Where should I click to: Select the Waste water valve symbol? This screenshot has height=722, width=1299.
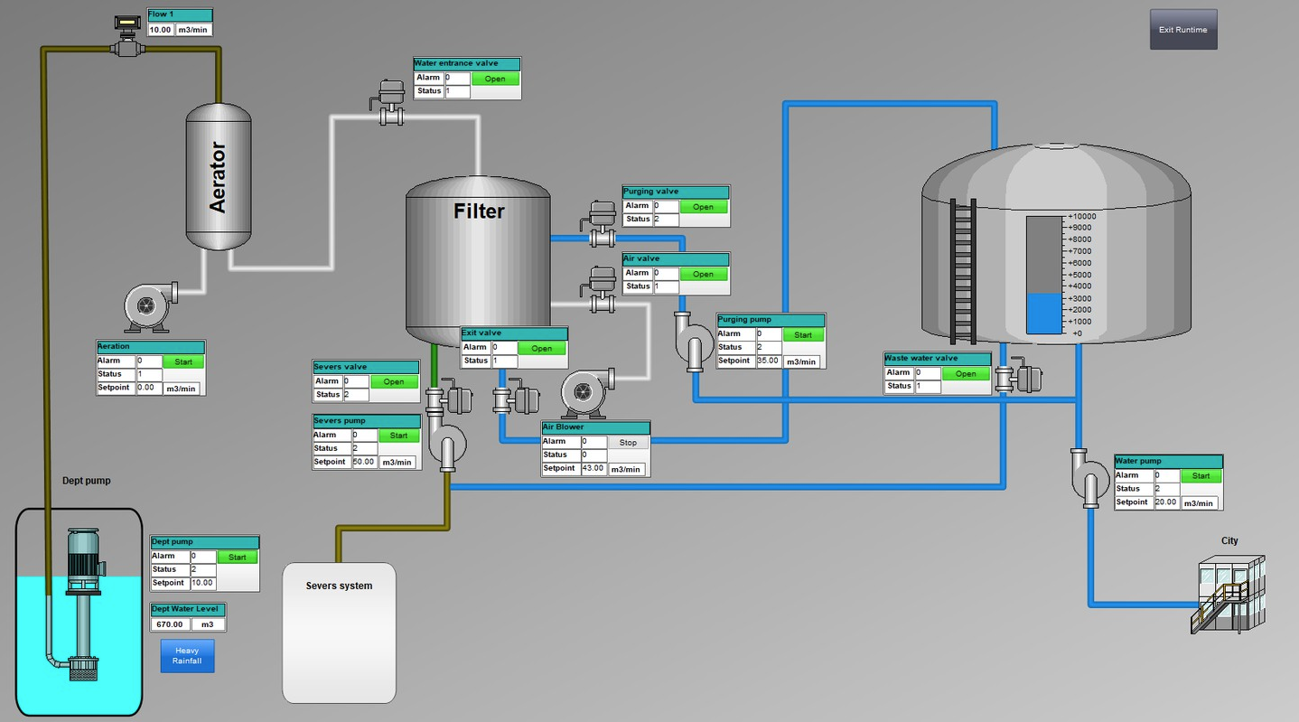pos(1018,374)
